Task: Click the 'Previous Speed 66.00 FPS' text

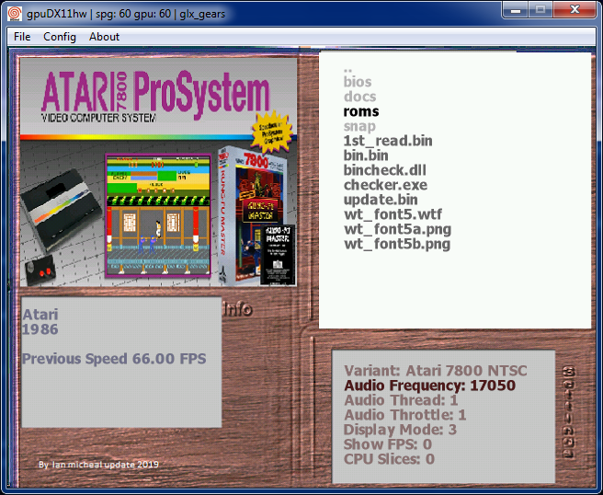Action: (114, 359)
